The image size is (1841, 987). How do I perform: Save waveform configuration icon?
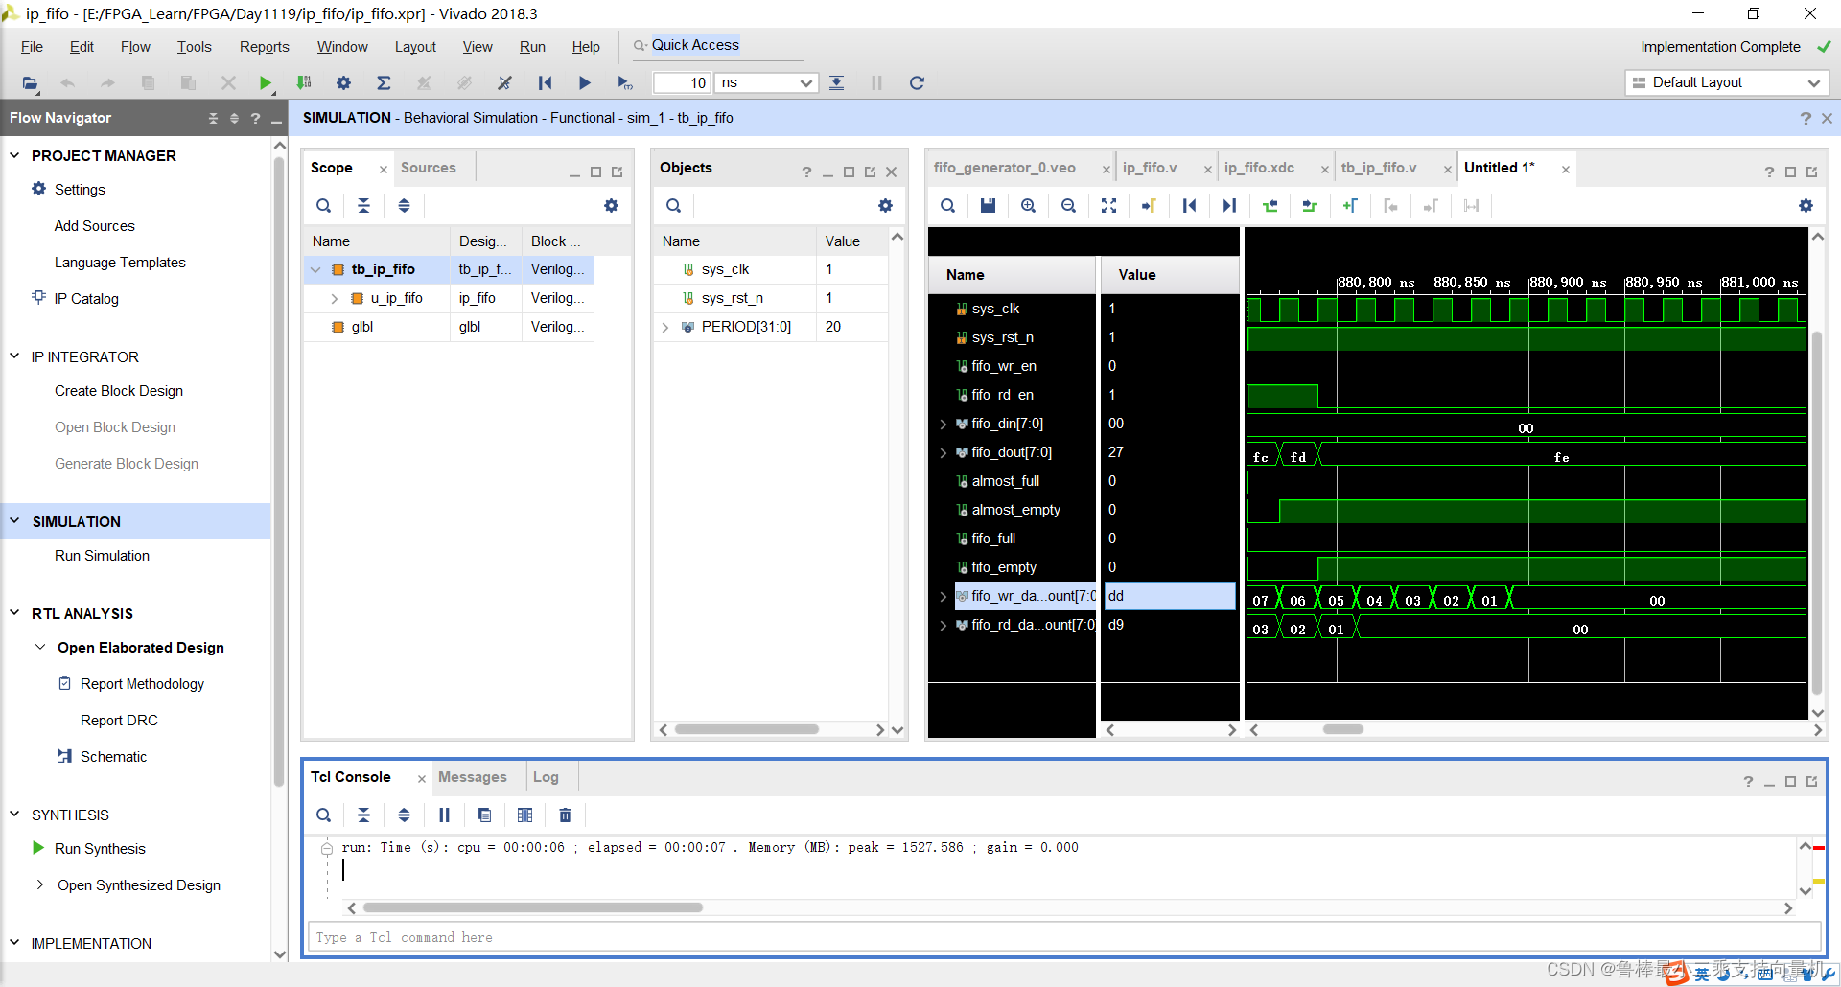(988, 206)
